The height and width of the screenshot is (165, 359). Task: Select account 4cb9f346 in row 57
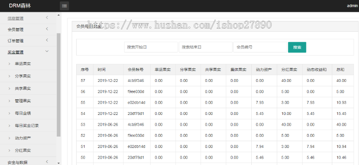(x=136, y=81)
